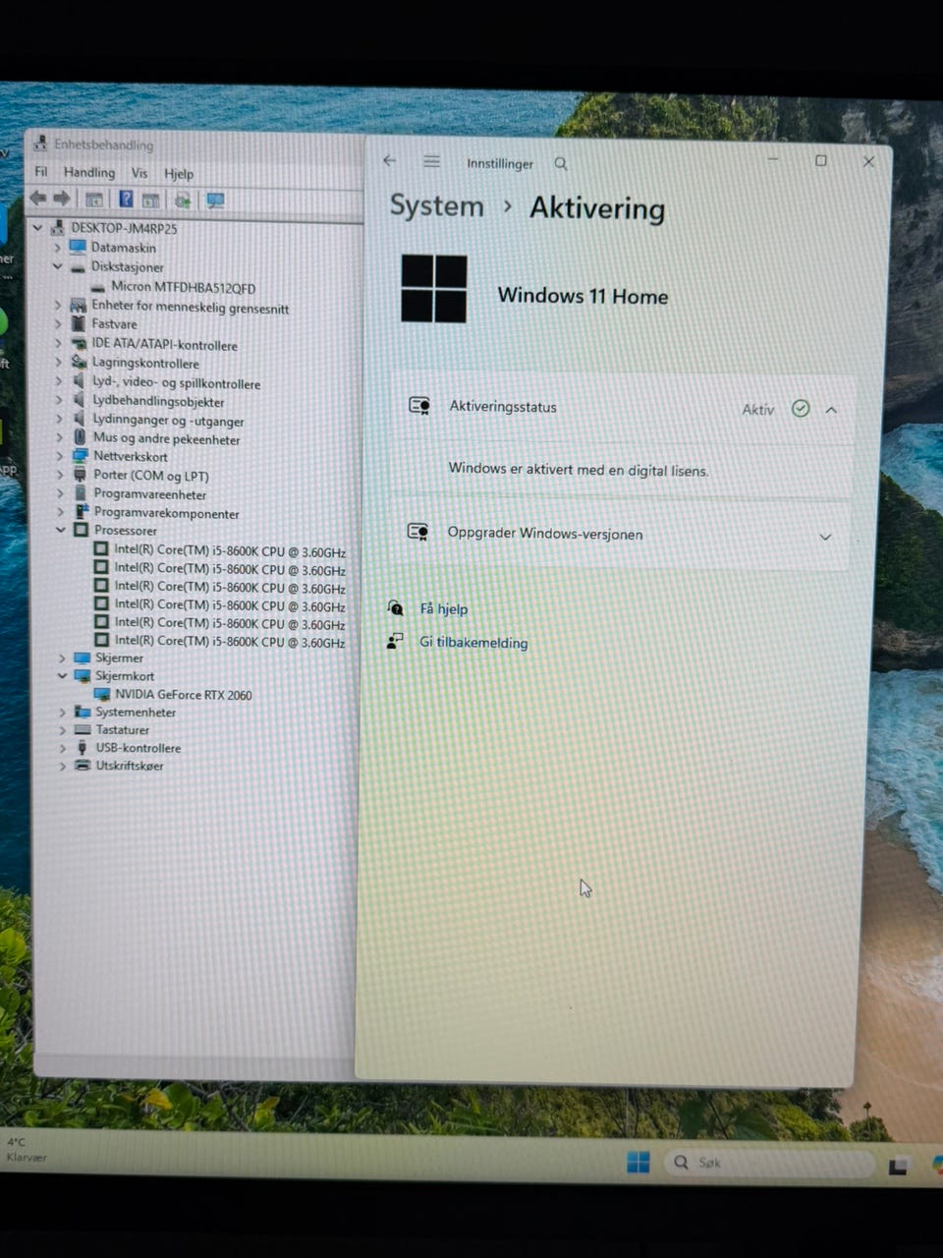
Task: Open the Handling menu
Action: pos(89,172)
